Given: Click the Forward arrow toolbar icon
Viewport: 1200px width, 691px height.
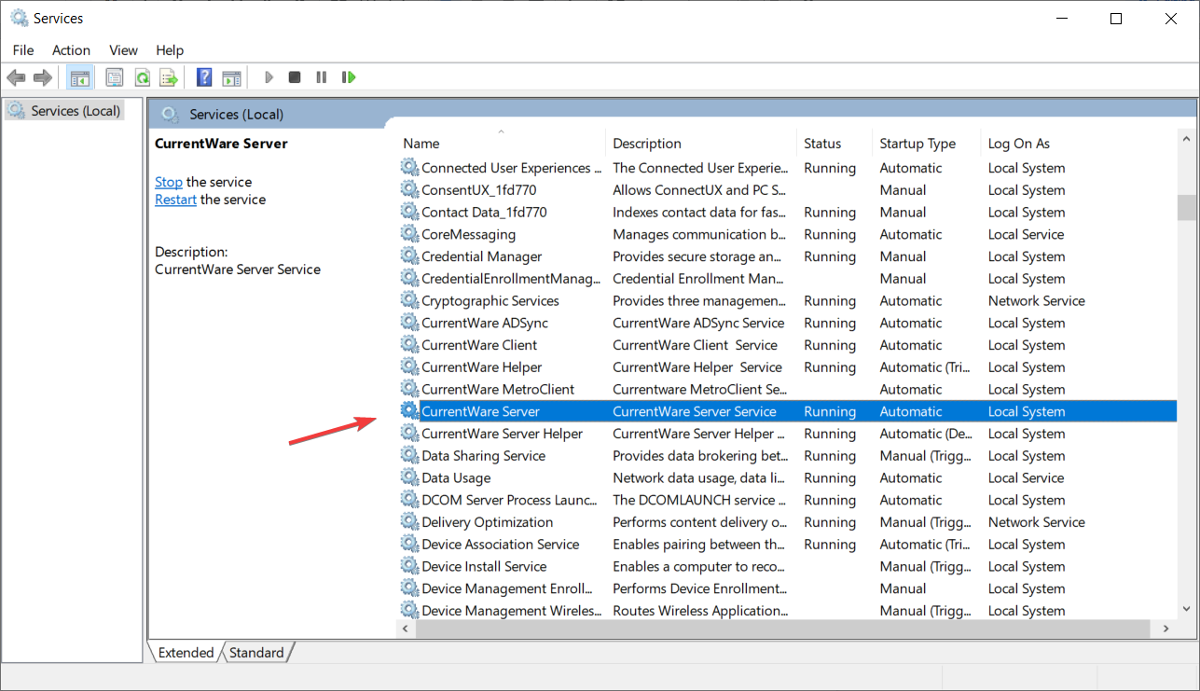Looking at the screenshot, I should click(x=42, y=77).
